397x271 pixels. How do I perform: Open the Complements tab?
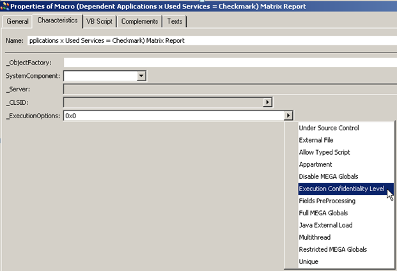point(139,21)
